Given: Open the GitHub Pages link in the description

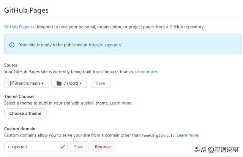Looking at the screenshot, I should 17,27.
